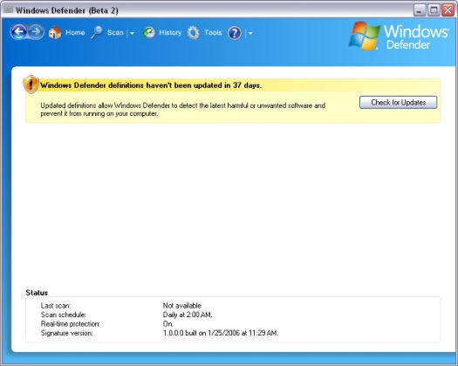Viewport: 458px width, 366px height.
Task: Click the 'Signature version:' label
Action: [66, 333]
